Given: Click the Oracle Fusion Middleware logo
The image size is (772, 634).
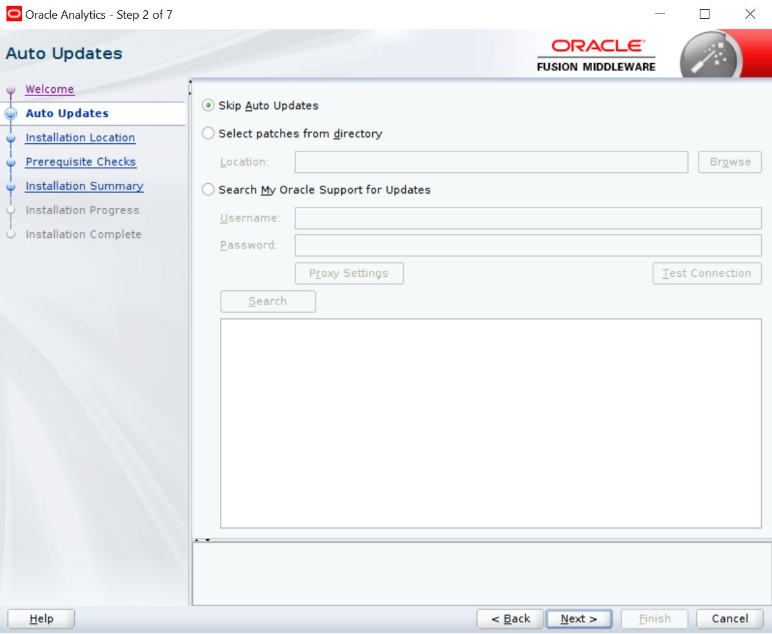Looking at the screenshot, I should [x=596, y=55].
